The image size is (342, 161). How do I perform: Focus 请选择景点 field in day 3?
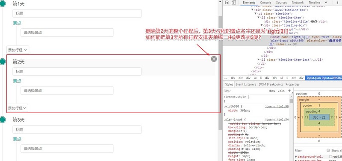67,149
